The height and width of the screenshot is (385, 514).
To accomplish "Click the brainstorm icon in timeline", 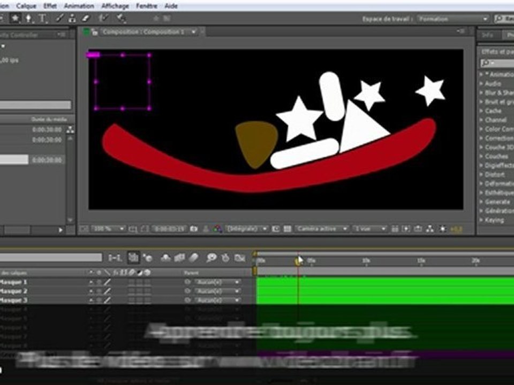I will coord(211,258).
